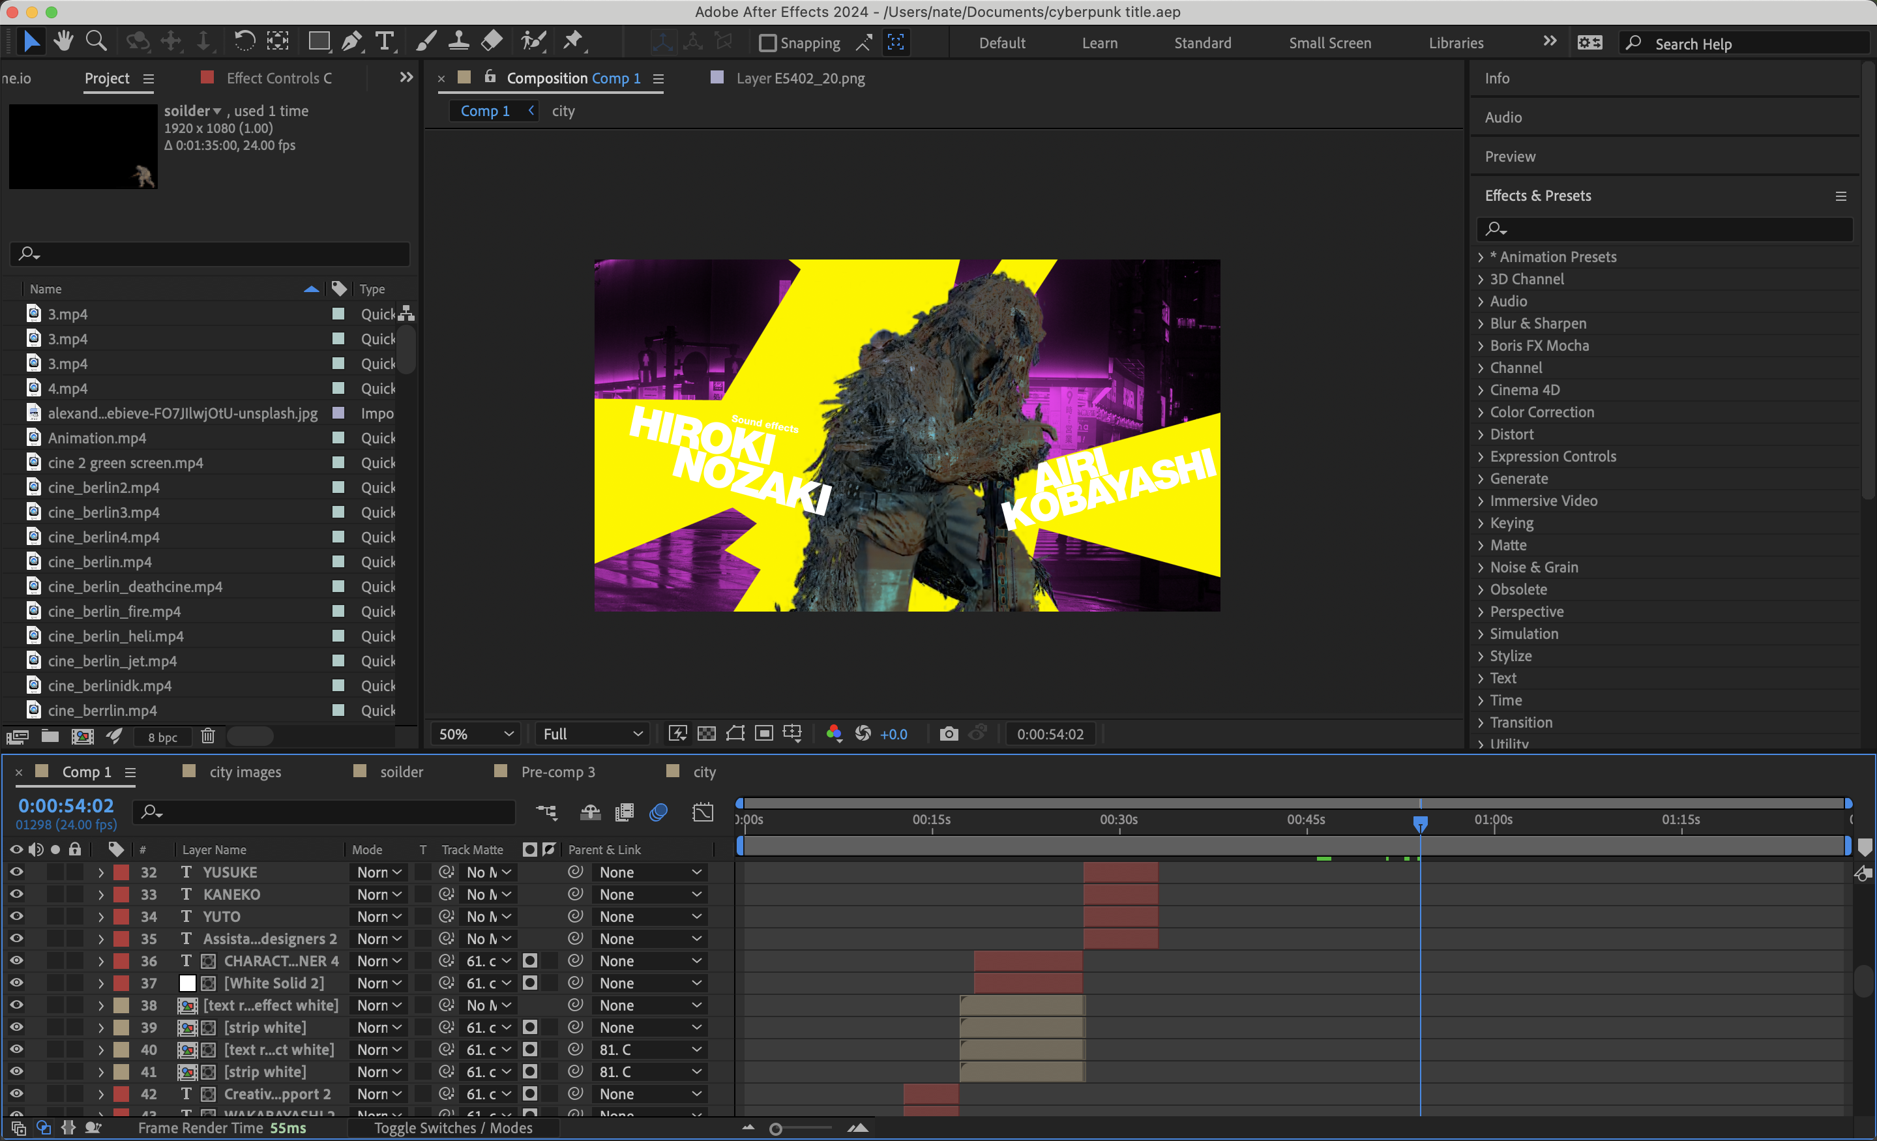Select the Hand tool

pyautogui.click(x=64, y=42)
